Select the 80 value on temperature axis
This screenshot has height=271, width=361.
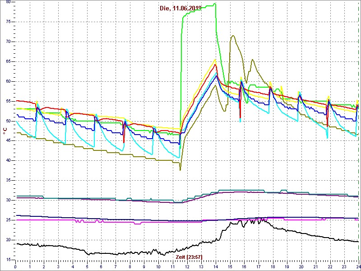point(8,2)
